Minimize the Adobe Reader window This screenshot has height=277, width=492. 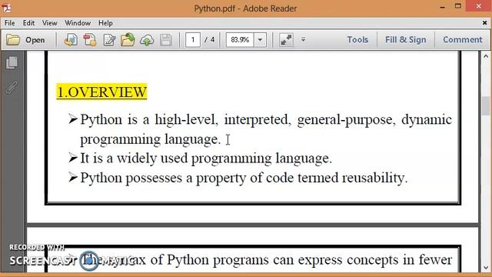point(443,7)
